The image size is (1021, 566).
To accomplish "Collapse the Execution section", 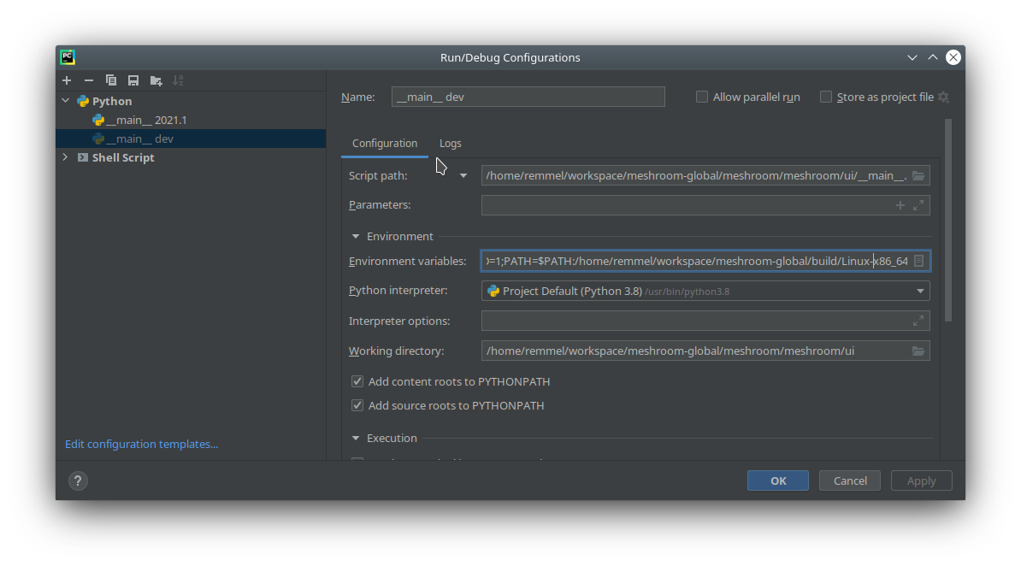I will tap(356, 439).
